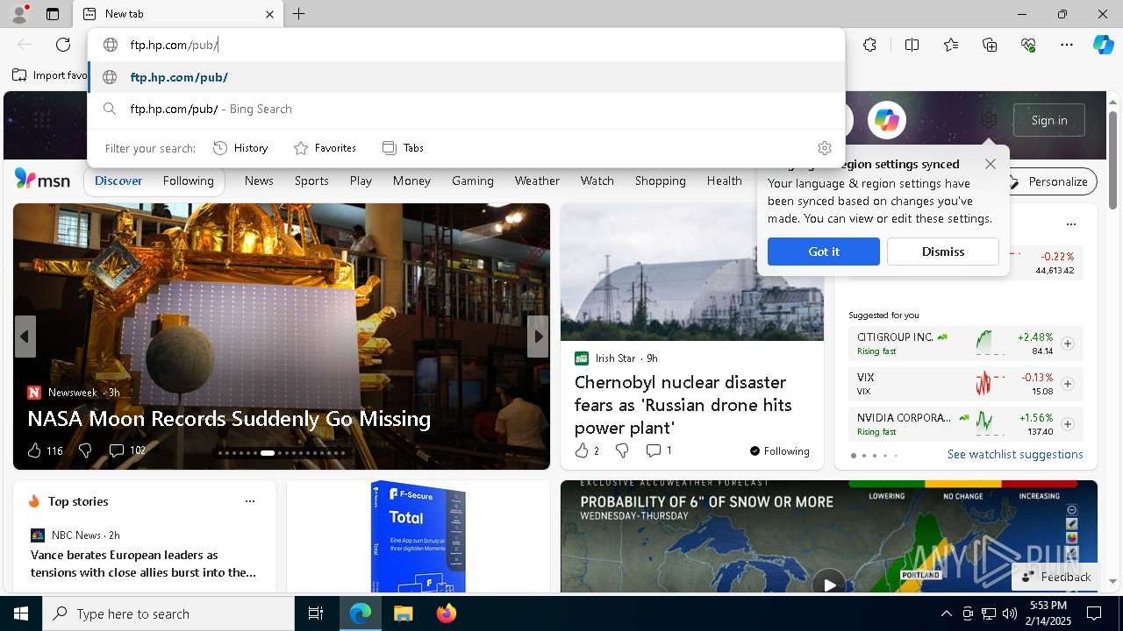Add NVIDIA CORPORATION to watchlist

(x=1068, y=424)
